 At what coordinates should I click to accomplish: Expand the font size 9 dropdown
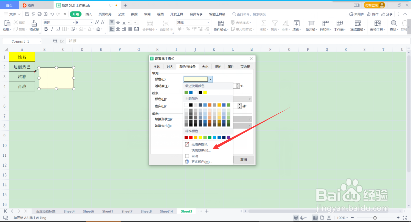(x=91, y=23)
